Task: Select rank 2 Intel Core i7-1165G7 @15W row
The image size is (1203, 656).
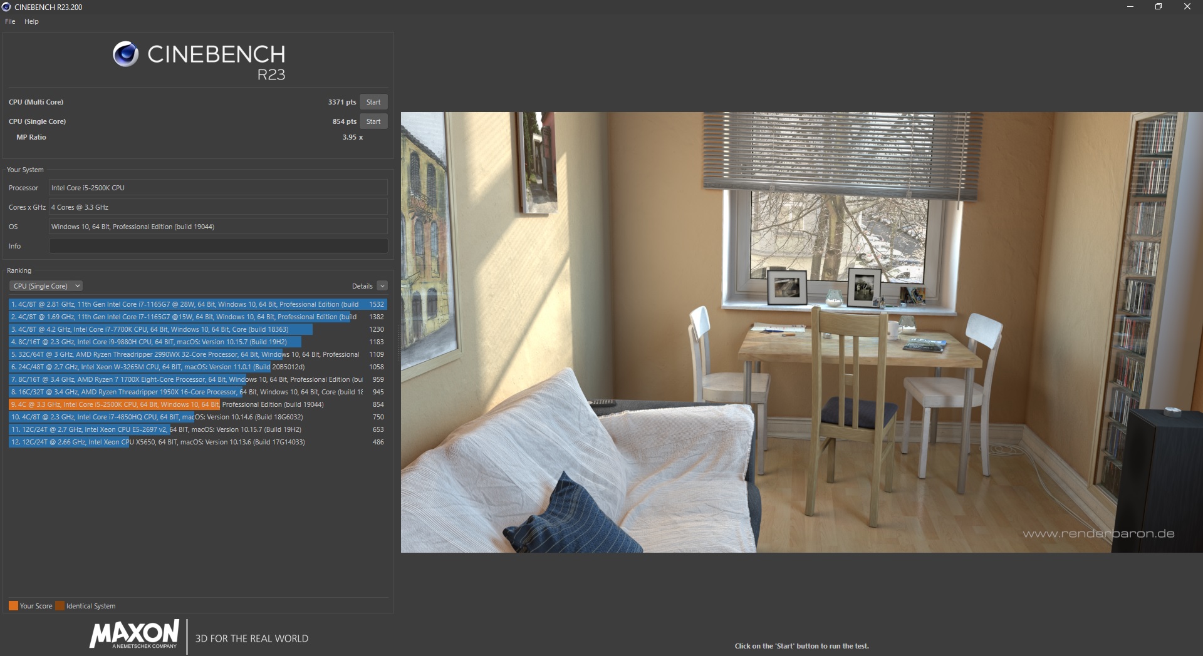Action: pyautogui.click(x=198, y=317)
